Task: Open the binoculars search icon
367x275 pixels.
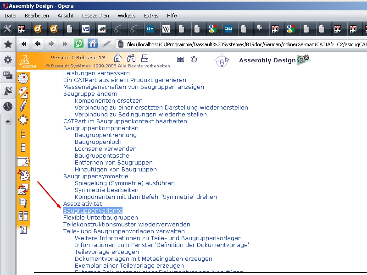Action: click(x=131, y=58)
